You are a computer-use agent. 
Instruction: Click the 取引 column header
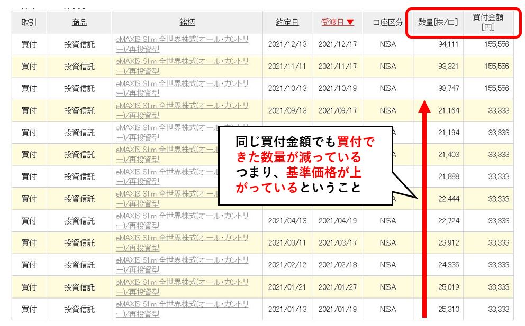click(29, 22)
